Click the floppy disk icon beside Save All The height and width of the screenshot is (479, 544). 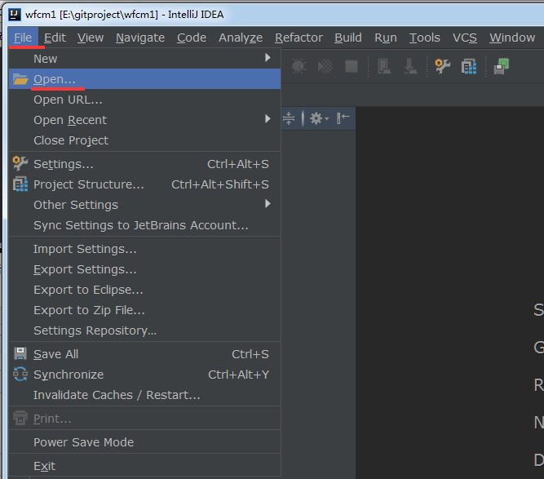click(20, 353)
